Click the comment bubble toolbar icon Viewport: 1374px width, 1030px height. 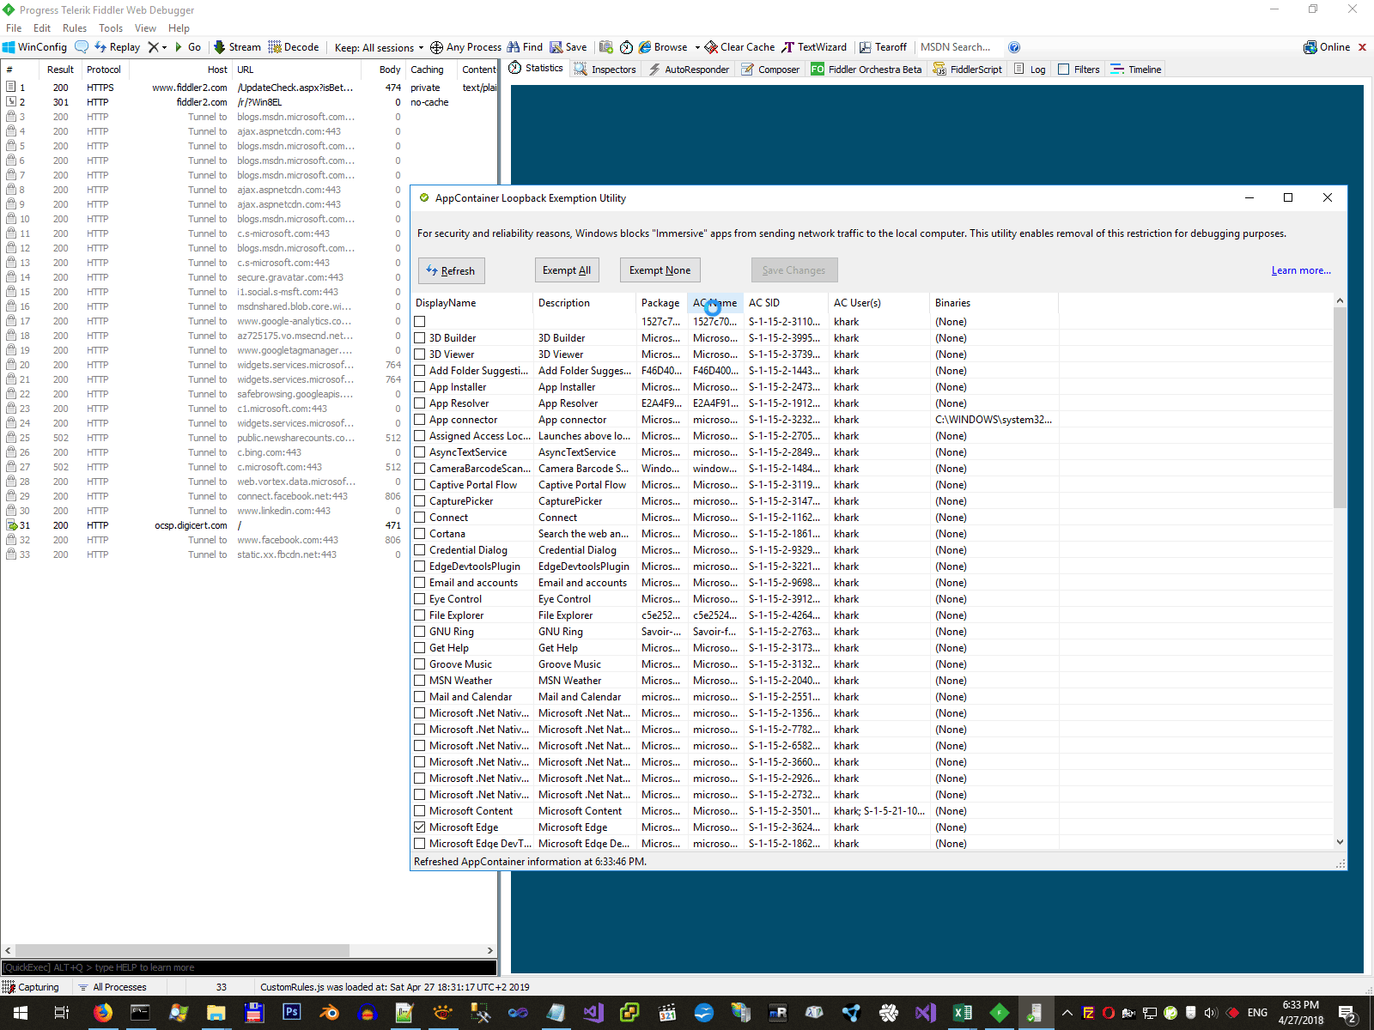[x=82, y=47]
